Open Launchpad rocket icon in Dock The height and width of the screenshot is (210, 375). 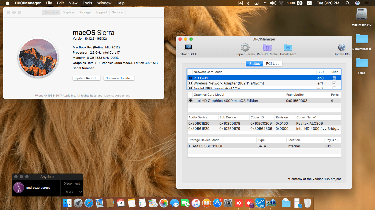click(78, 203)
